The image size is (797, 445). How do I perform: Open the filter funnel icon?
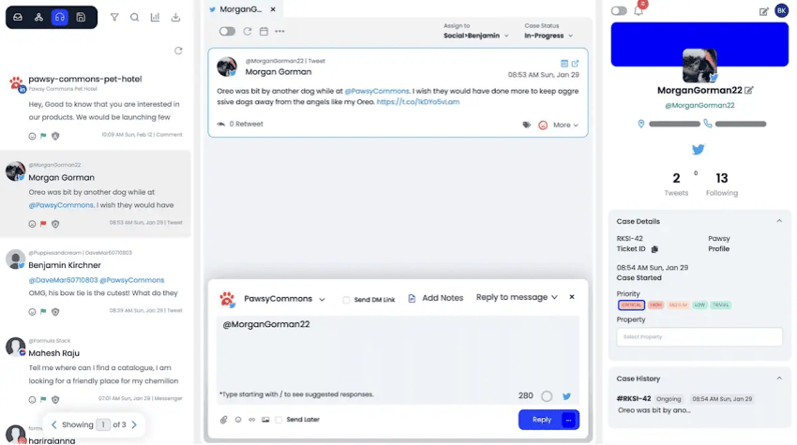(x=114, y=17)
